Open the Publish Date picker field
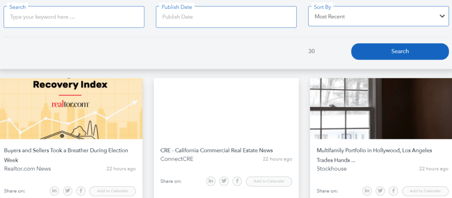This screenshot has width=452, height=198. [226, 17]
